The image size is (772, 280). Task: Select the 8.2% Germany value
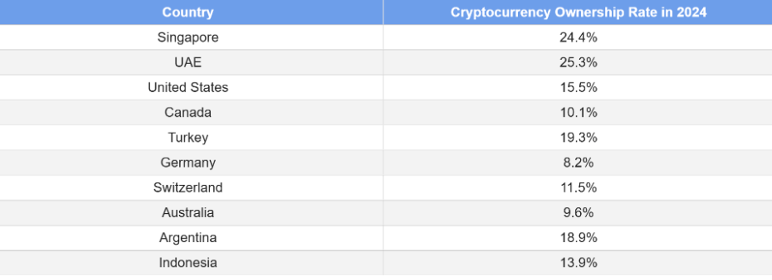point(578,162)
